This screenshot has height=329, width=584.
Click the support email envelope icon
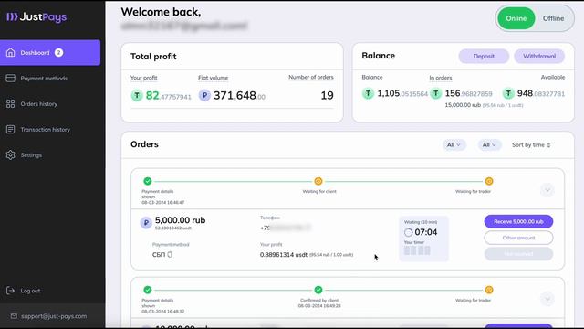coord(14,316)
